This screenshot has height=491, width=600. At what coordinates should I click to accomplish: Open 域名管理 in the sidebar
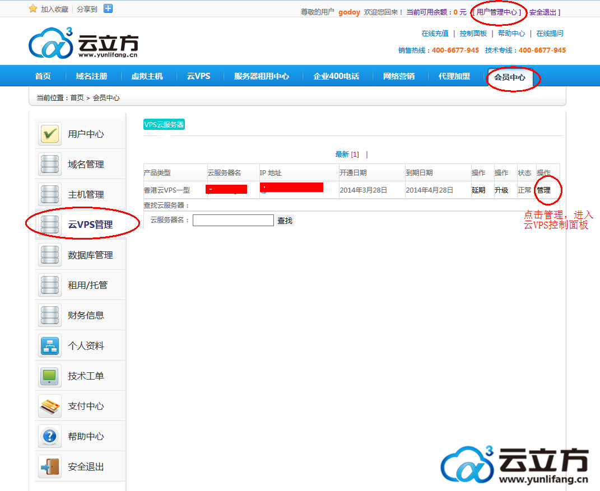click(x=86, y=165)
